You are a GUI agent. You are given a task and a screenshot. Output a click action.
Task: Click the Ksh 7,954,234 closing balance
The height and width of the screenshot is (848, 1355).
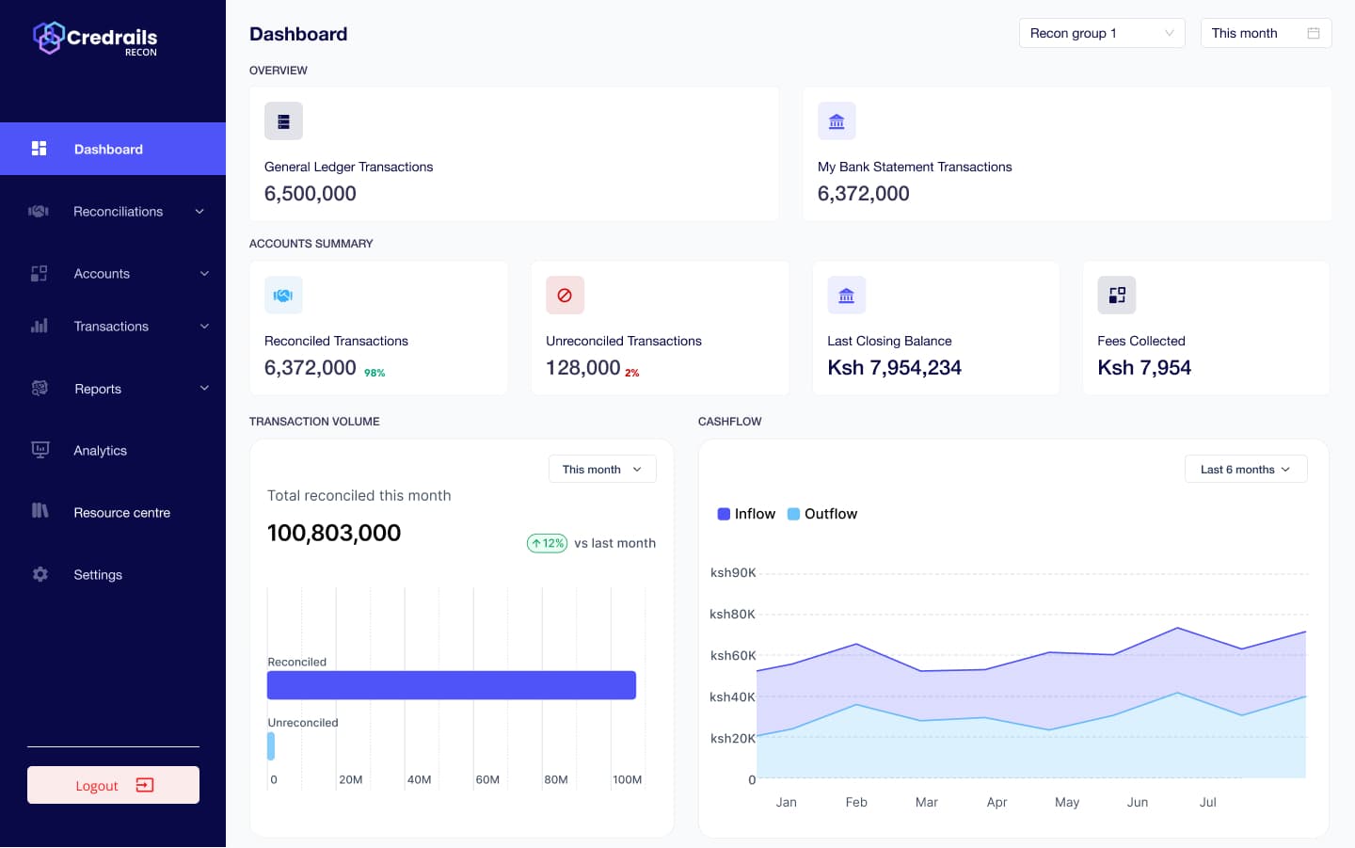pos(894,368)
